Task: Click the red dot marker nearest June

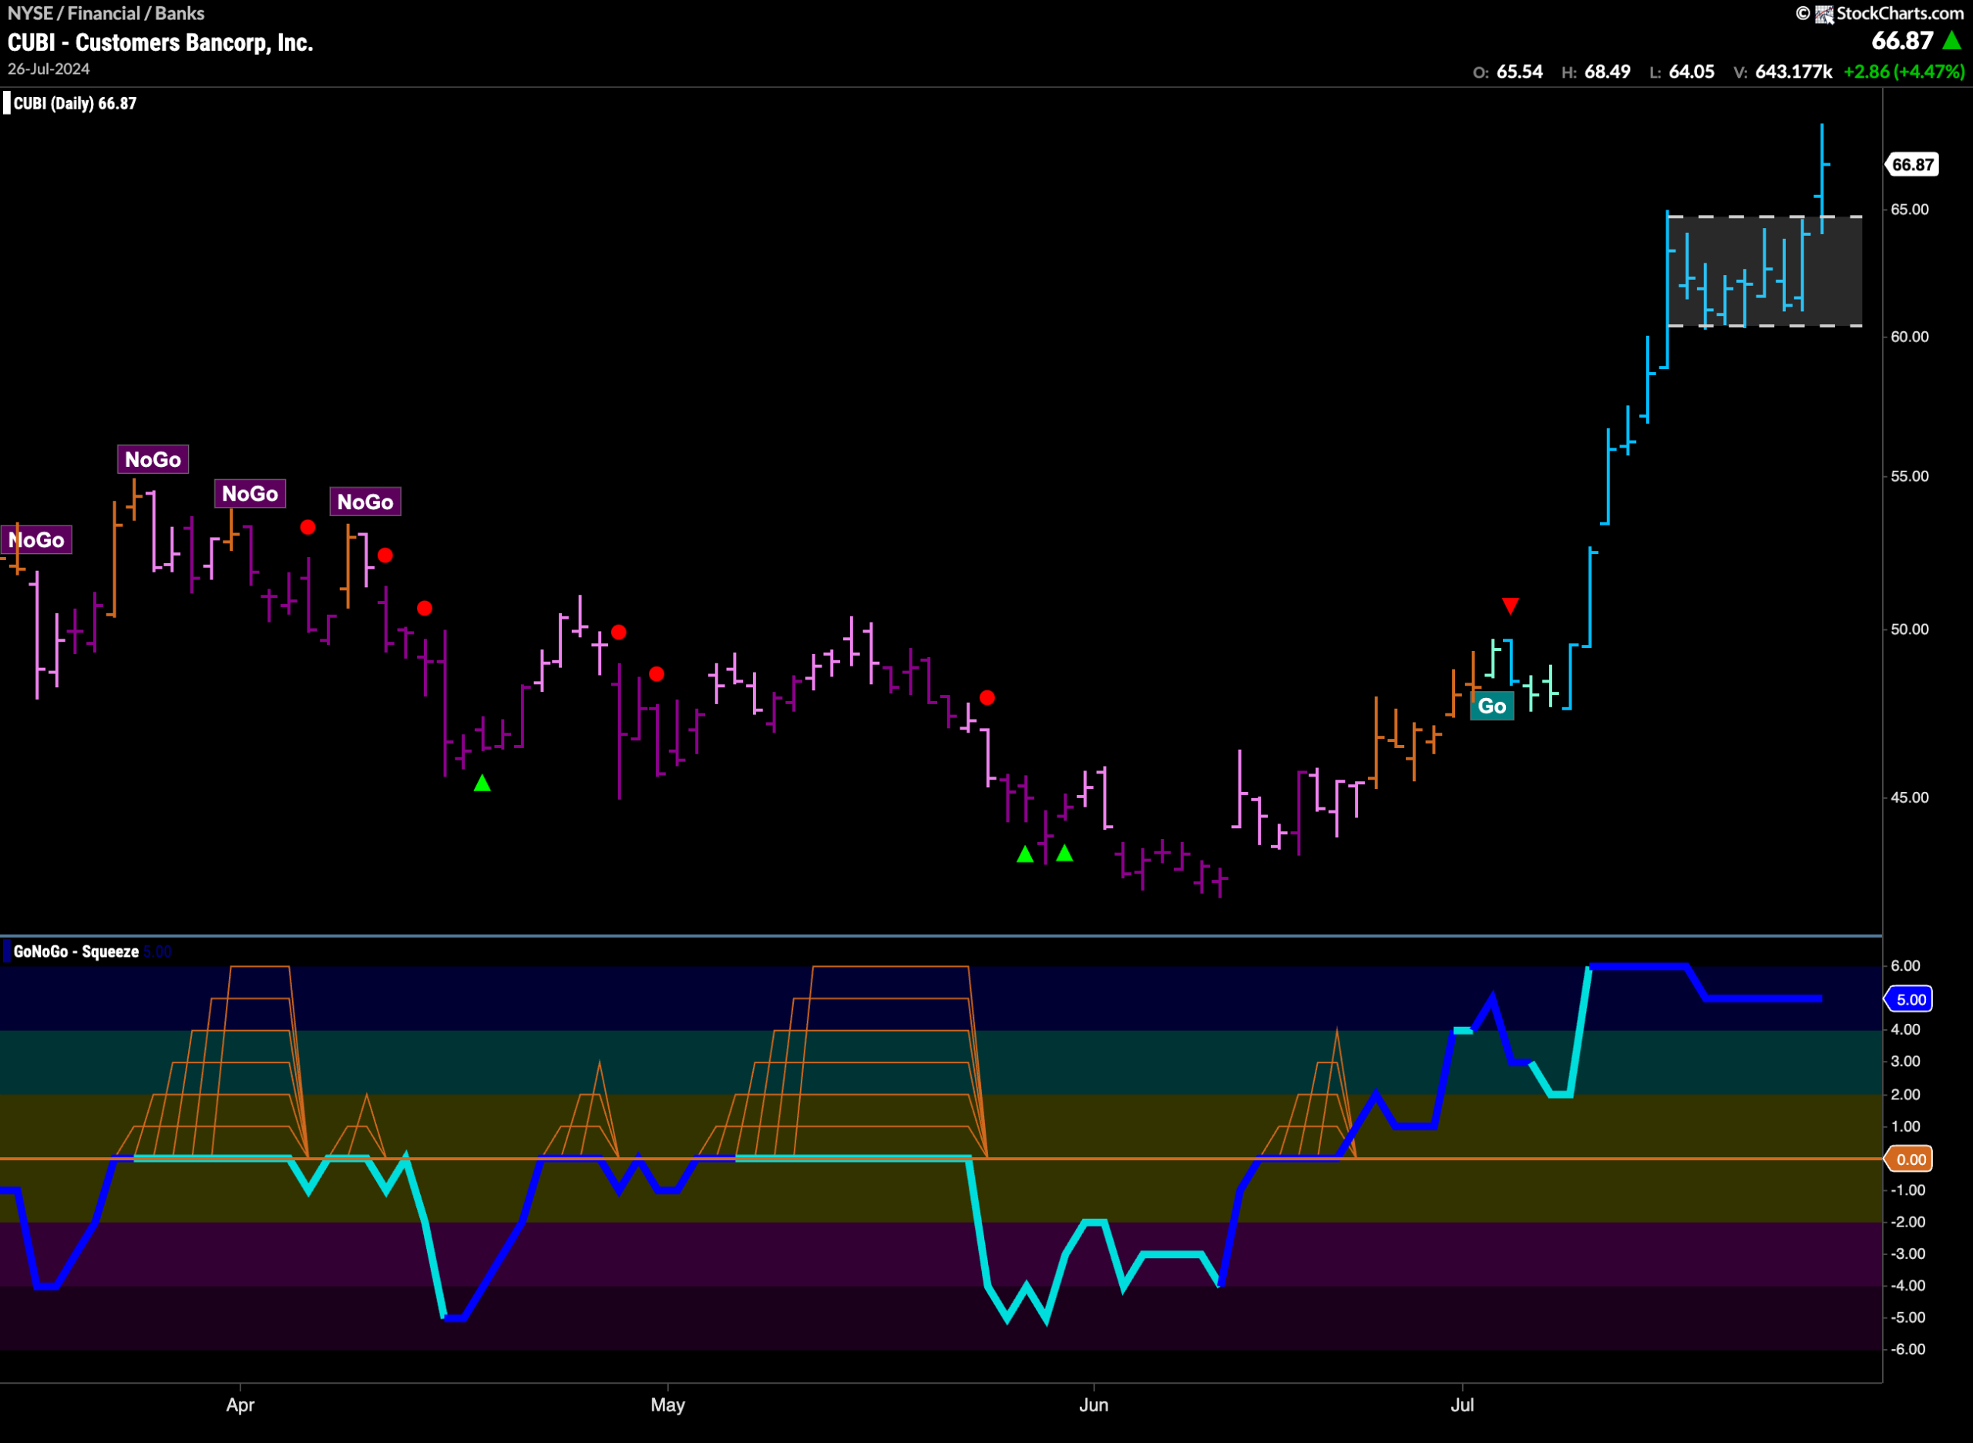Action: [x=986, y=697]
